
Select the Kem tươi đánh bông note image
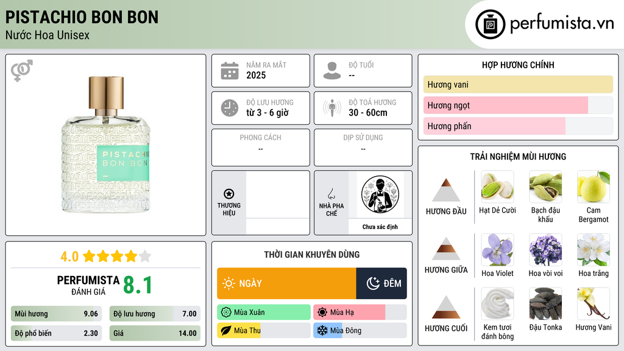[497, 304]
